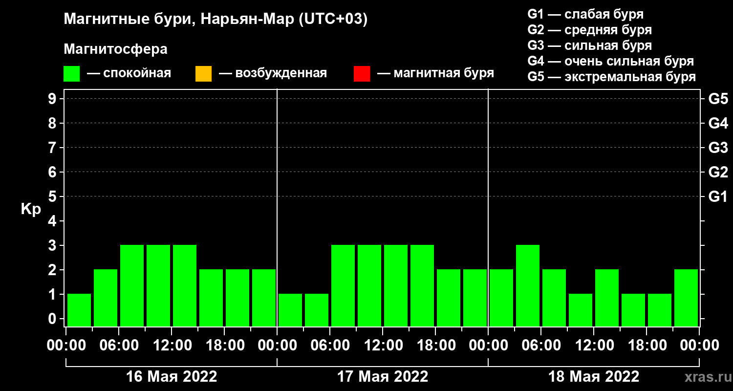
Task: Click the 12:00–15:00 bar on 18 Мая
Action: (607, 298)
